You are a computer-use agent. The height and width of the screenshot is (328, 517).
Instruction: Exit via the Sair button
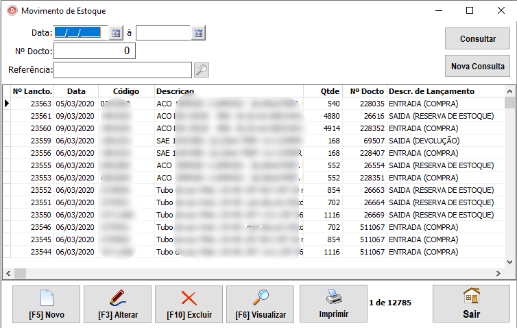(471, 304)
